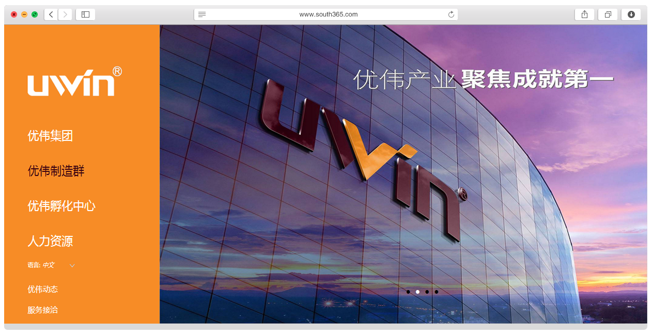Image resolution: width=652 pixels, height=336 pixels.
Task: Click the white uwin logo in the sidebar
Action: pos(74,82)
